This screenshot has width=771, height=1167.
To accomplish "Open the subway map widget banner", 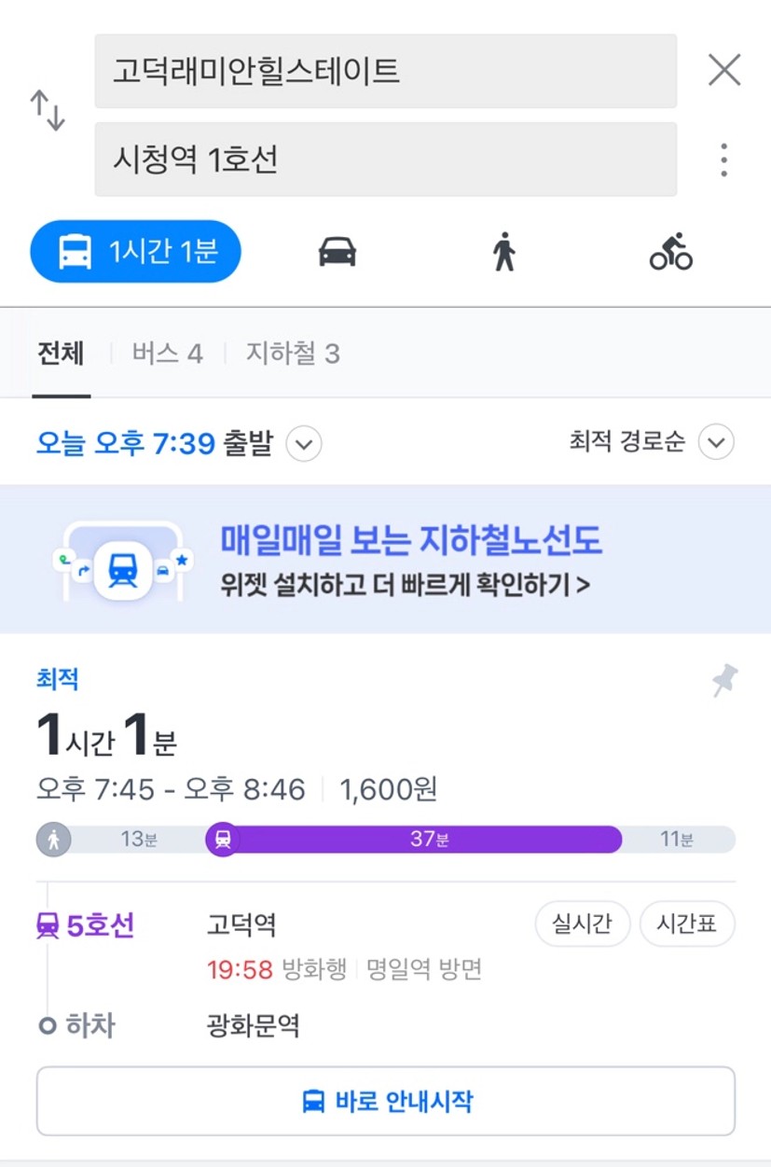I will [x=385, y=560].
